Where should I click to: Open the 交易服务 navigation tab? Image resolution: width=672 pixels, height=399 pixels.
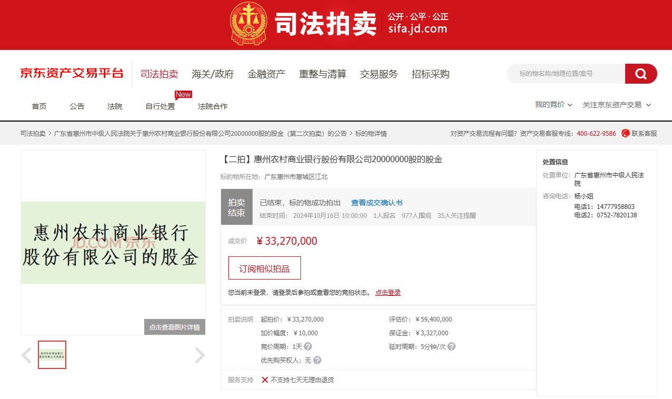[379, 74]
